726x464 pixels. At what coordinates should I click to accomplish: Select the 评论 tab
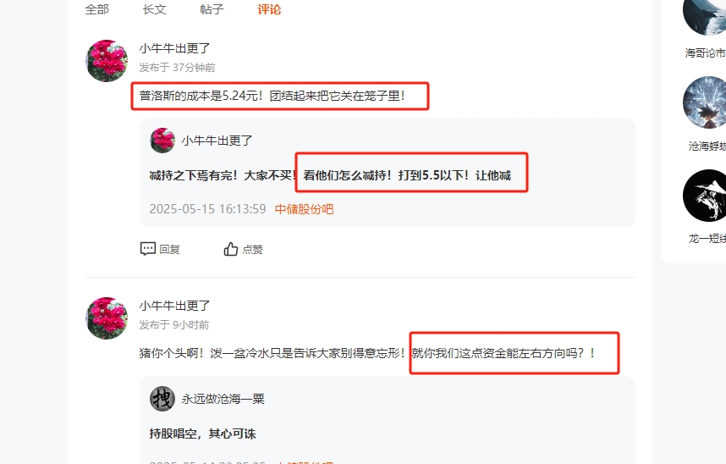(269, 9)
